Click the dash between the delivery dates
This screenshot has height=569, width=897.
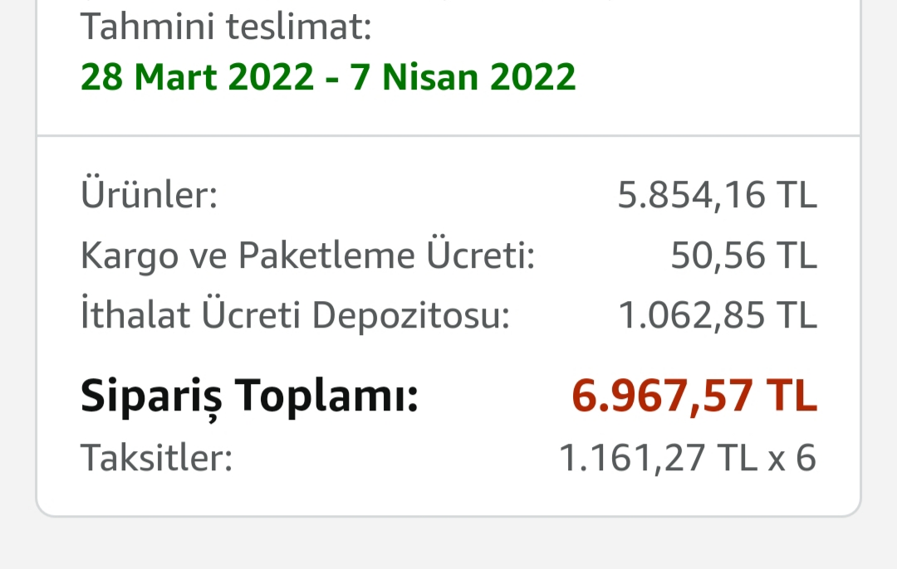tap(331, 79)
